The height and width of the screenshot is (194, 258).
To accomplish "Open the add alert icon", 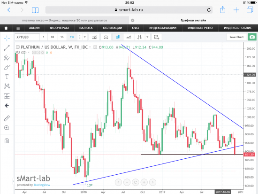I will pos(157,37).
